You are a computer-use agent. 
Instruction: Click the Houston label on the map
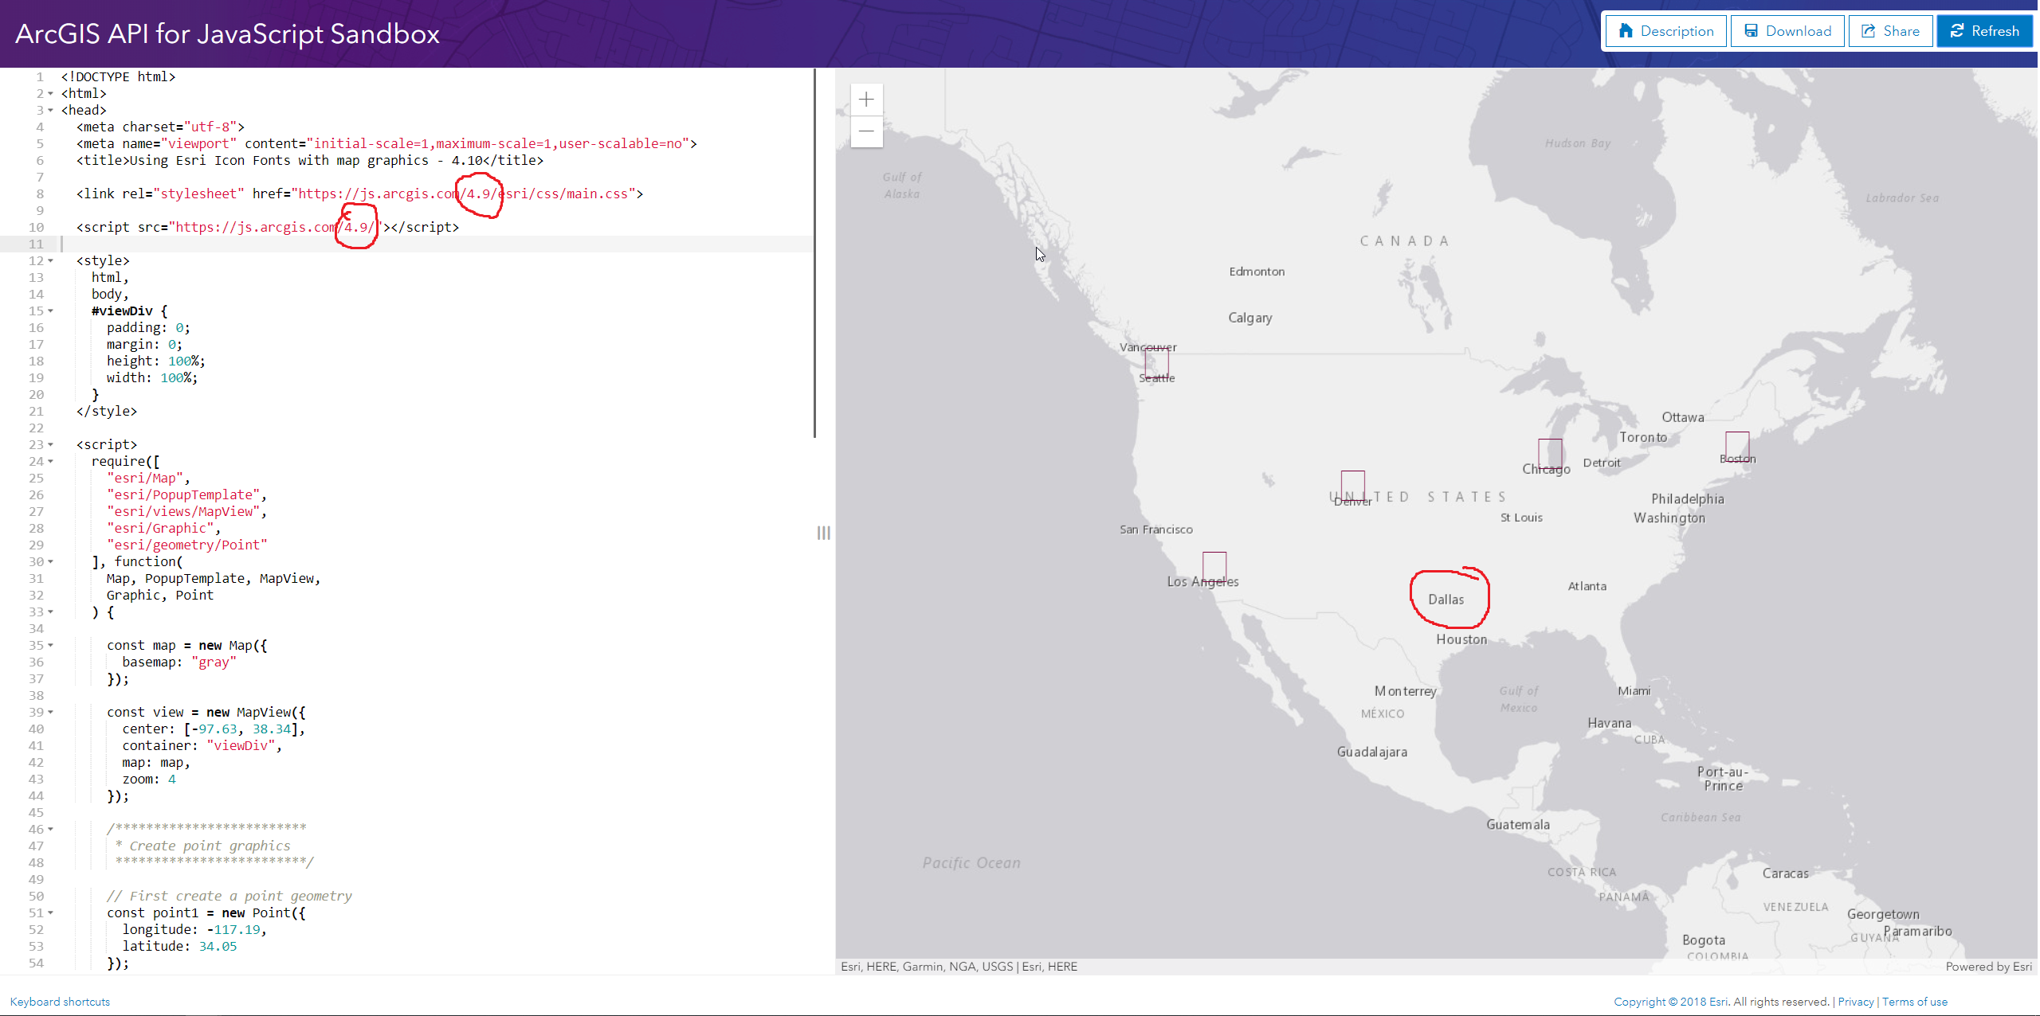[1461, 639]
